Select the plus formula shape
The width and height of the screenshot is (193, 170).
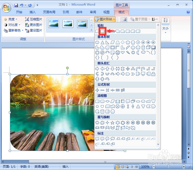(97, 90)
